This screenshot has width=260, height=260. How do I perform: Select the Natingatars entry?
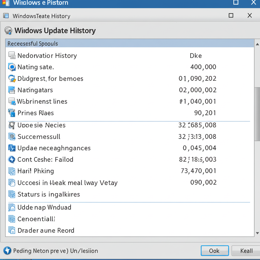point(35,90)
